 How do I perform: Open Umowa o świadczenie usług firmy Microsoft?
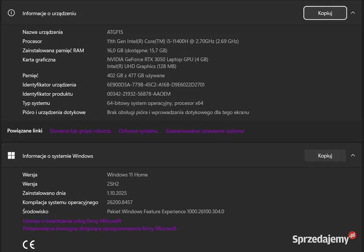click(72, 221)
